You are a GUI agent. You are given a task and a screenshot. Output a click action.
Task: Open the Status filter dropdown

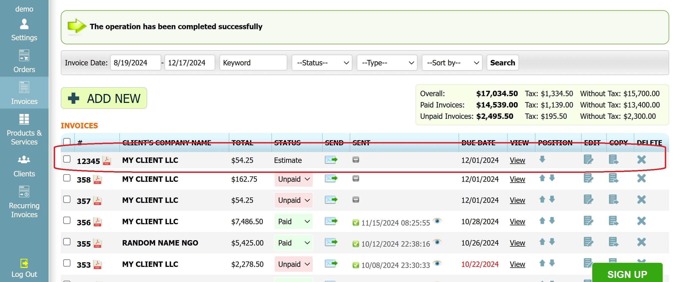coord(322,63)
